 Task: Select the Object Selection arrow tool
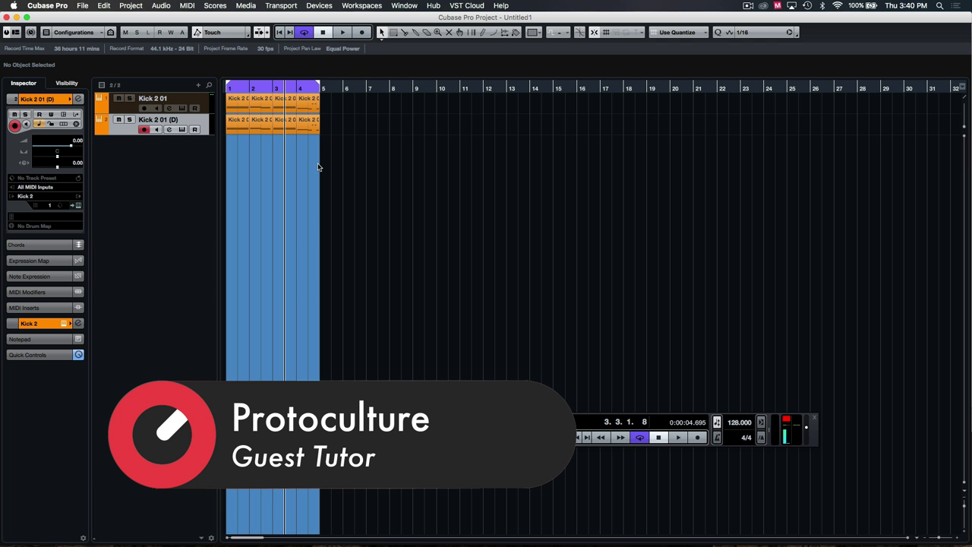[x=382, y=33]
